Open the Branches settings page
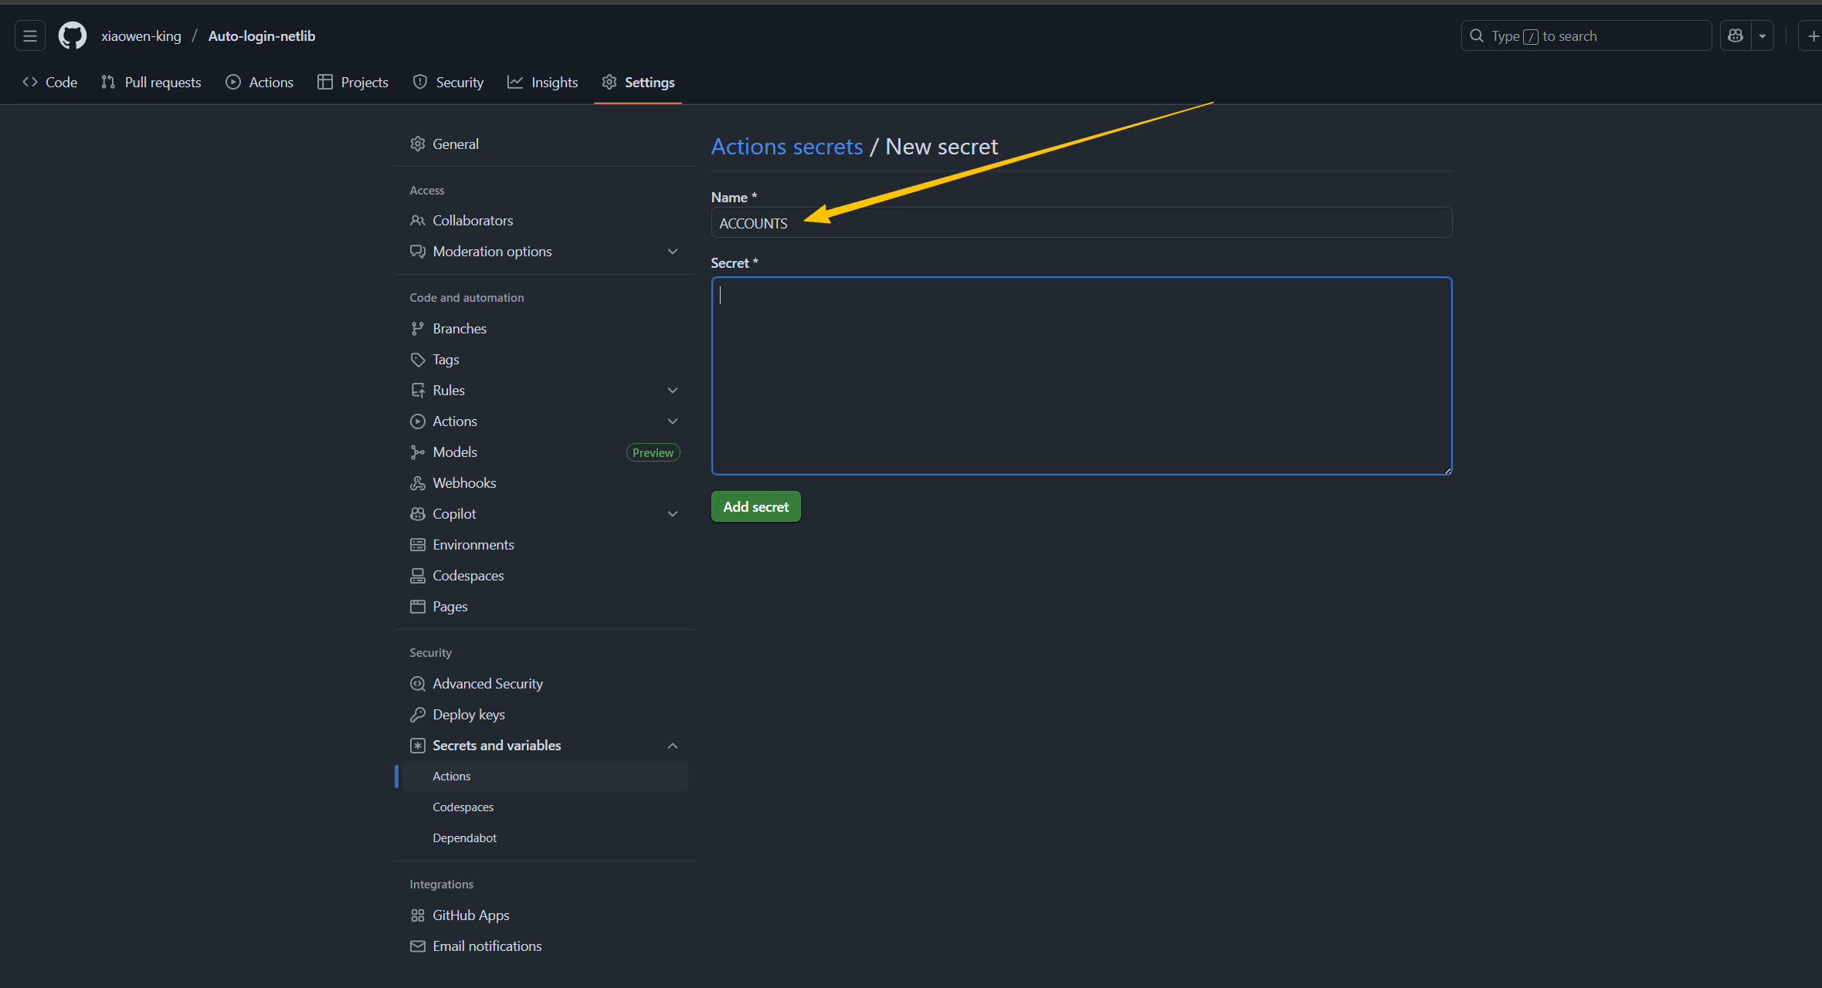 (459, 329)
